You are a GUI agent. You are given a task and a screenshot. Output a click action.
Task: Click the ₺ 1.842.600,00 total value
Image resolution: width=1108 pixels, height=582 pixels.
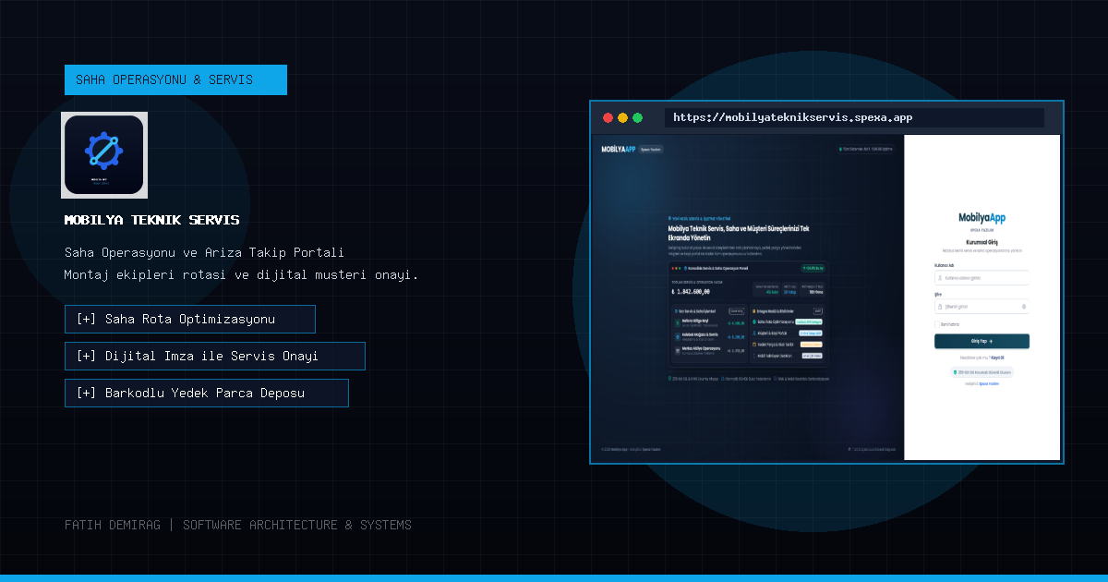coord(691,292)
